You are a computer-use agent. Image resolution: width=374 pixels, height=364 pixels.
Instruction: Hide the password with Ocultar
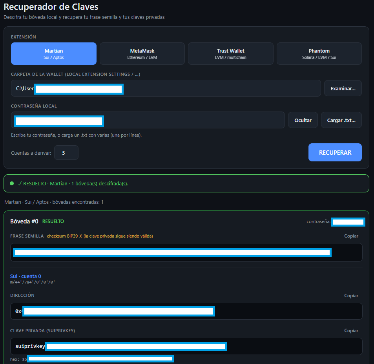(x=303, y=120)
